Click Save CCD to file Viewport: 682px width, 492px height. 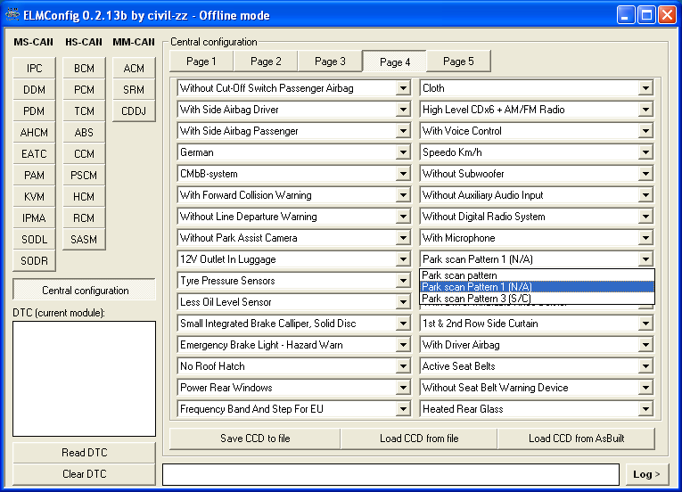(255, 439)
